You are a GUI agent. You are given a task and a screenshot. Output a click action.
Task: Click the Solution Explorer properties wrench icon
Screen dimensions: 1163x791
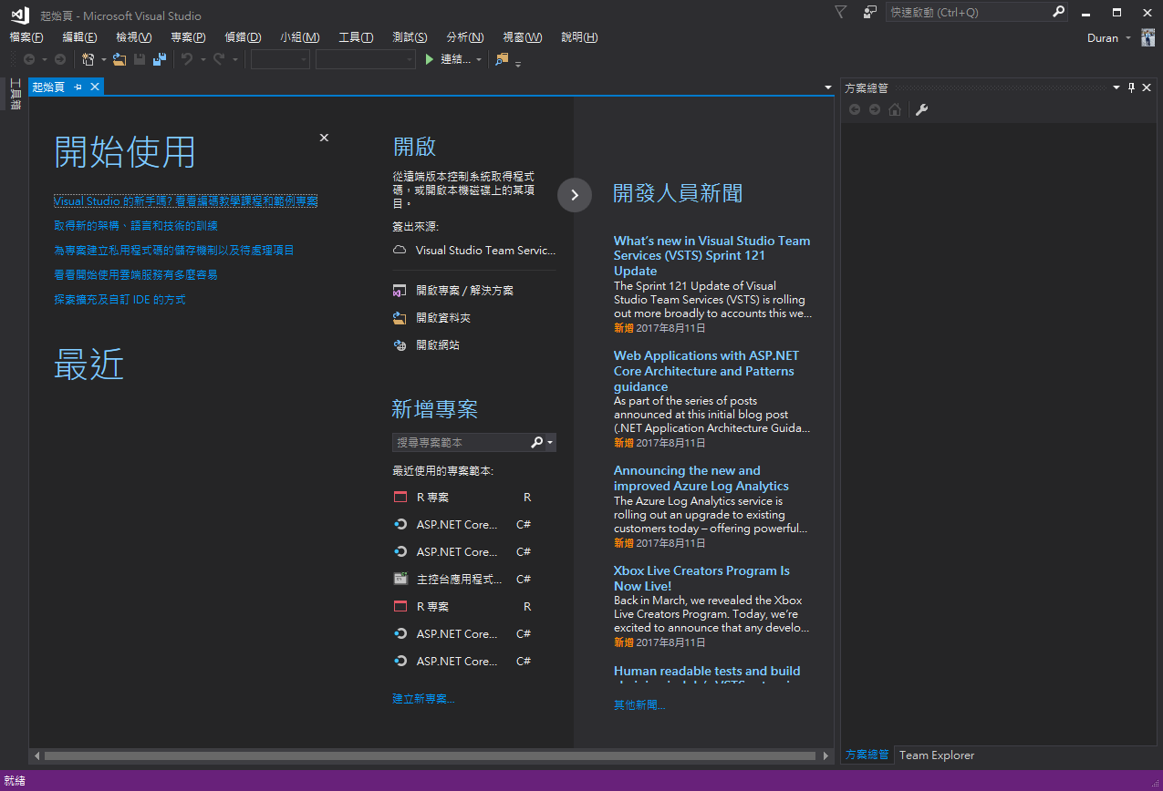coord(921,109)
